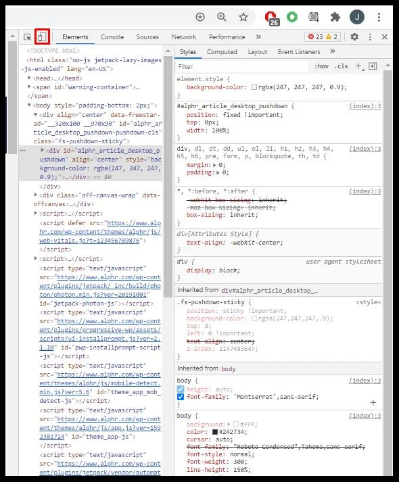Expand off-canvas-wrap div node
The height and width of the screenshot is (482, 399).
(x=36, y=195)
